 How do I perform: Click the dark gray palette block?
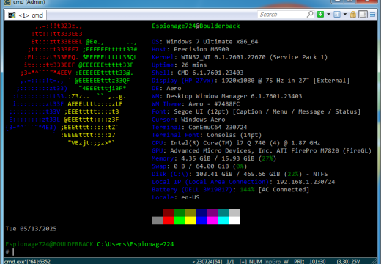158,221
